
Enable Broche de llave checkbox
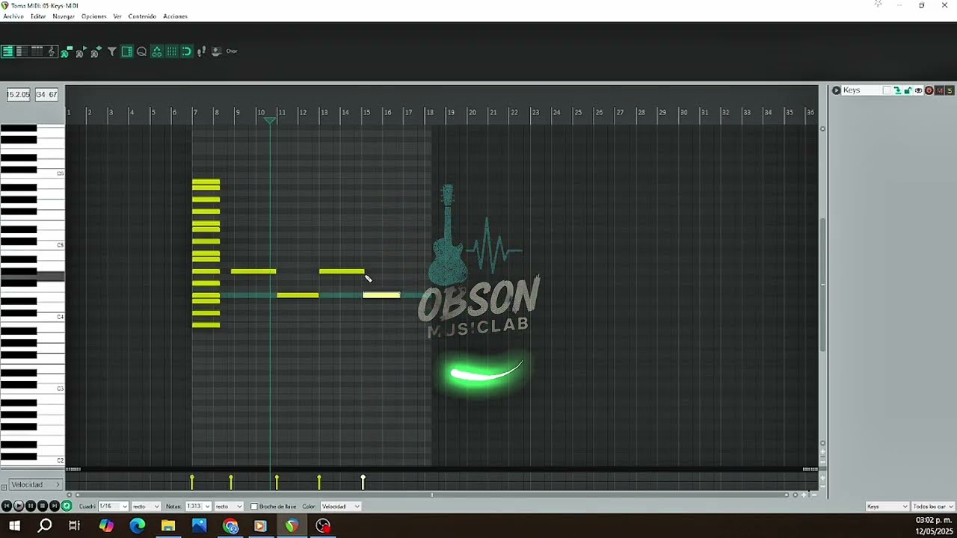pos(254,506)
